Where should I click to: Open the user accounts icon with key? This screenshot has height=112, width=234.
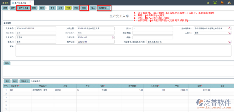pyautogui.click(x=229, y=3)
